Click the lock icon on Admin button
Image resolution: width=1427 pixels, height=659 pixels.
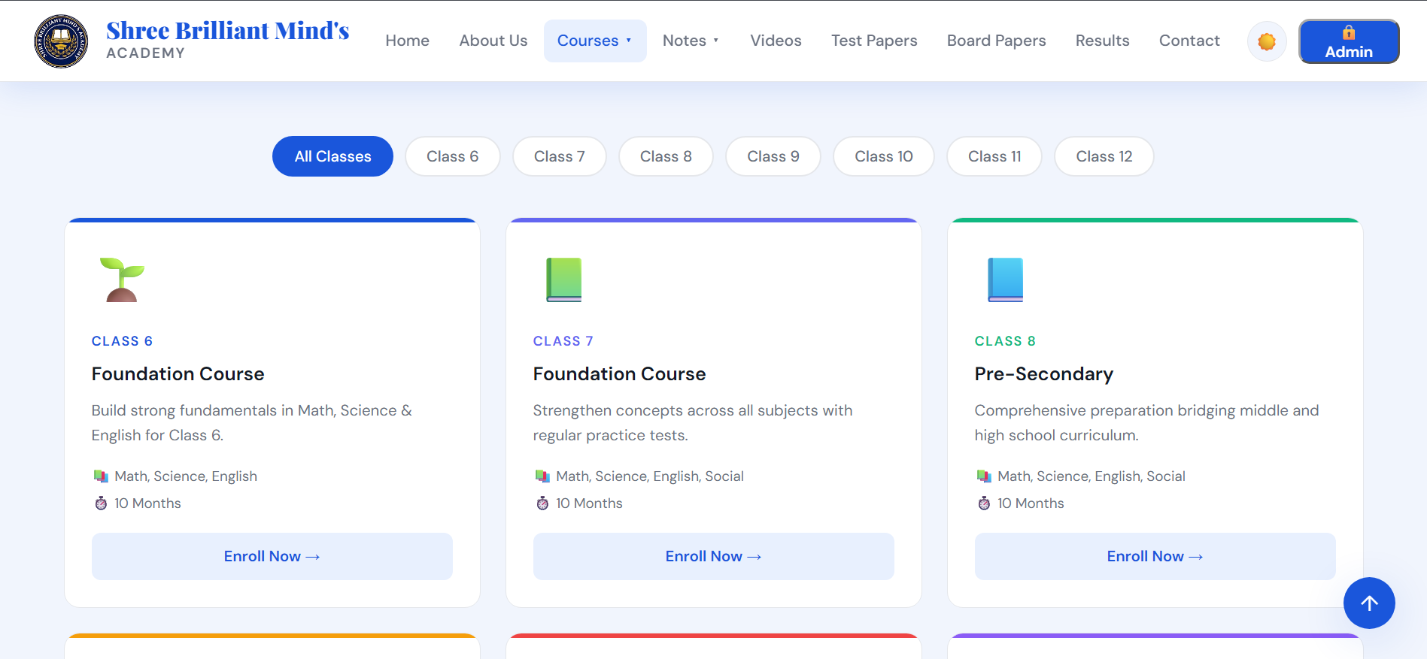click(1349, 32)
